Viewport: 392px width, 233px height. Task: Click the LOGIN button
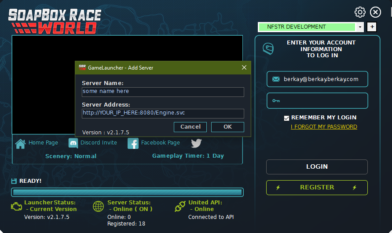(317, 166)
